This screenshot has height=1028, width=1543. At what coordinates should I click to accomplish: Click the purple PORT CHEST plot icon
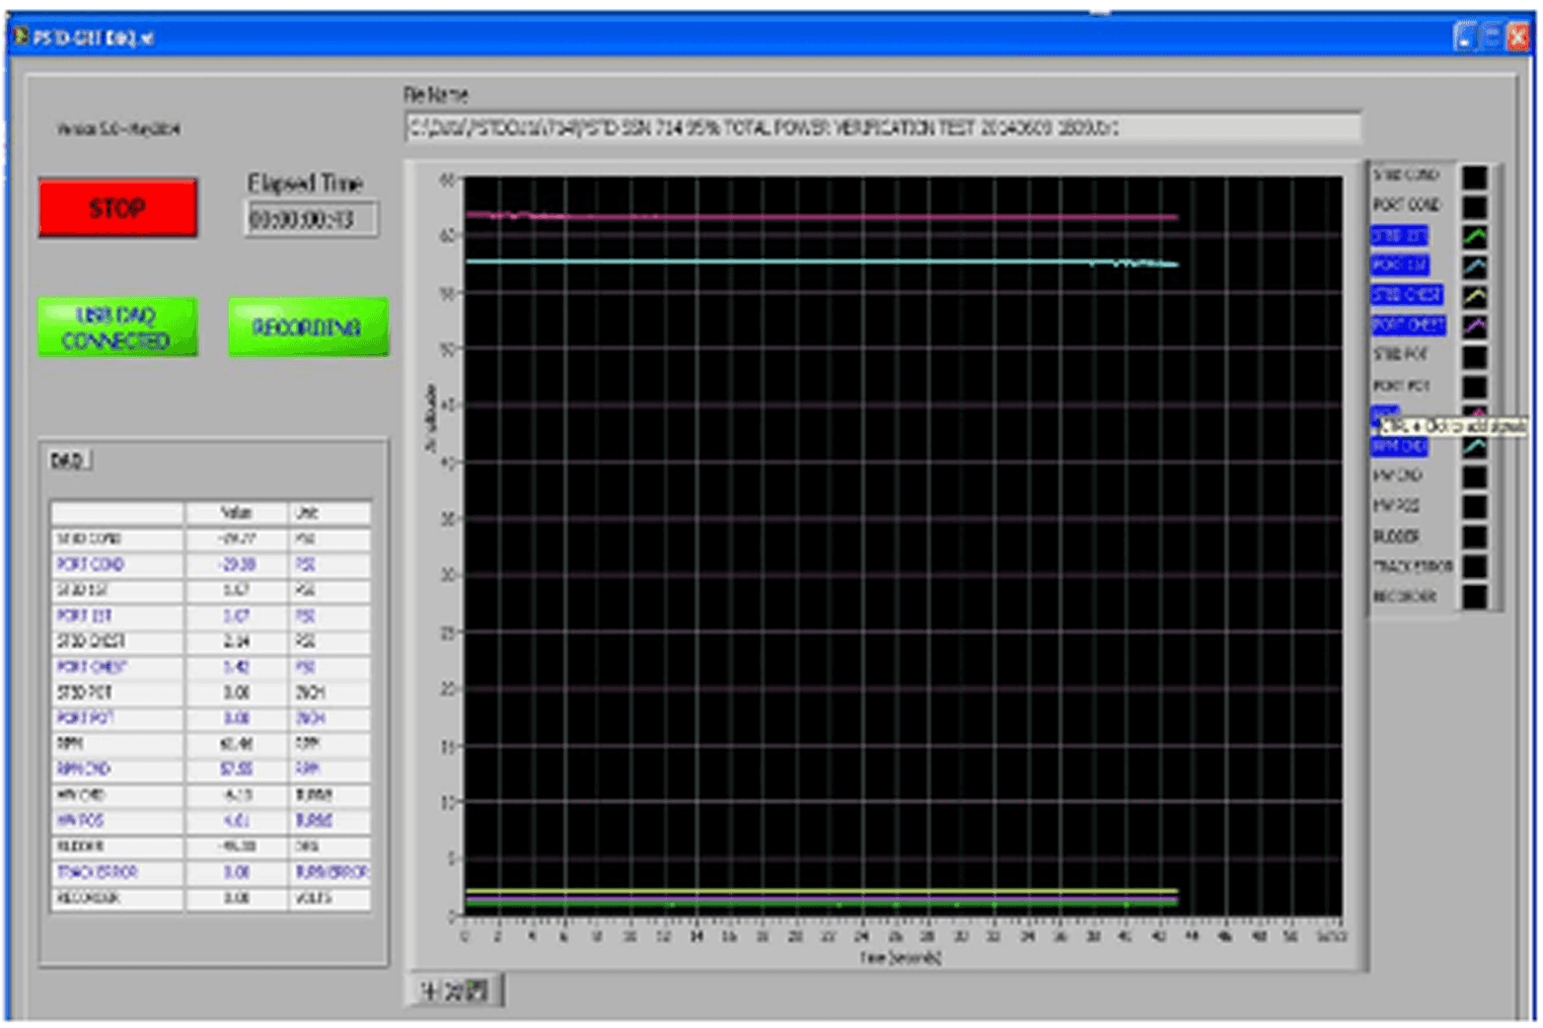1474,326
